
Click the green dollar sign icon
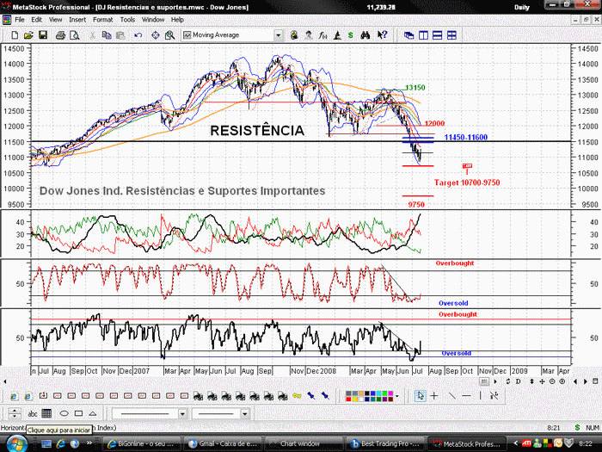[351, 35]
